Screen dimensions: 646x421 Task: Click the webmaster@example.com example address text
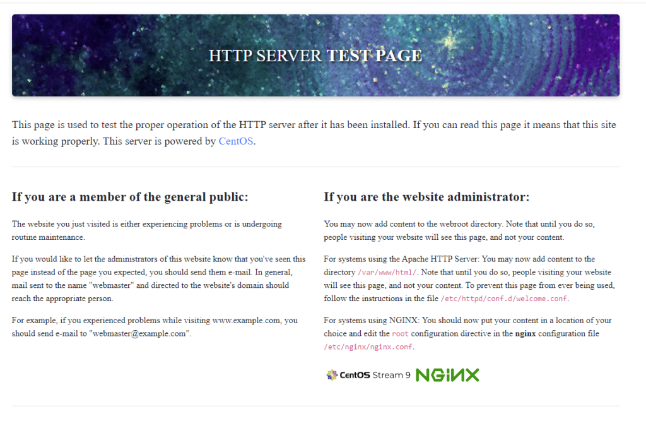[x=141, y=334]
